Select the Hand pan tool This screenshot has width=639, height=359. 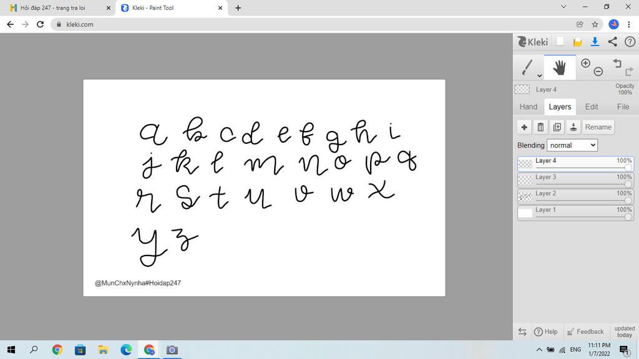[559, 67]
